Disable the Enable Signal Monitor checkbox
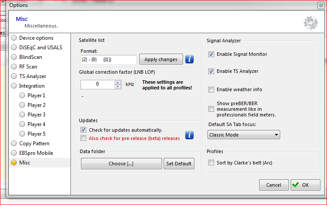The image size is (327, 205). point(211,55)
